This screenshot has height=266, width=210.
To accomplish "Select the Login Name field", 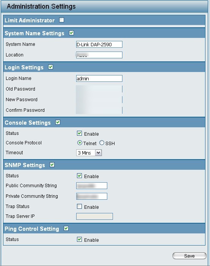I will pyautogui.click(x=99, y=78).
